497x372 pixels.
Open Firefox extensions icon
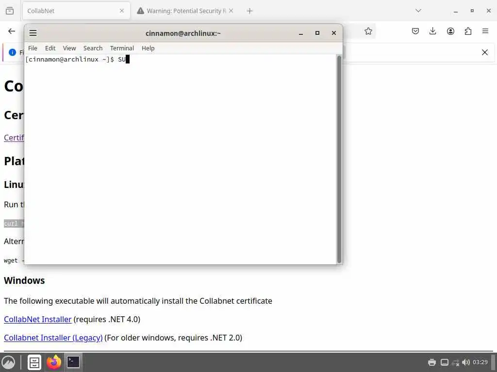[x=468, y=31]
